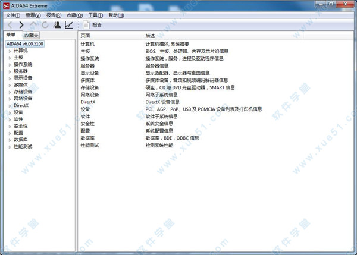
Task: Click description DirectX 设备信息
Action: 162,102
